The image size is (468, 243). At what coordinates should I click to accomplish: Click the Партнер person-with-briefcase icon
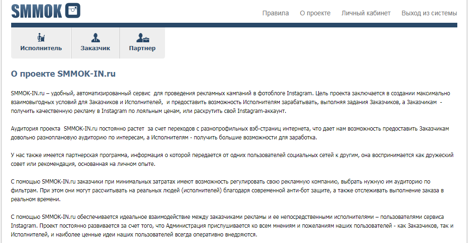coord(142,38)
